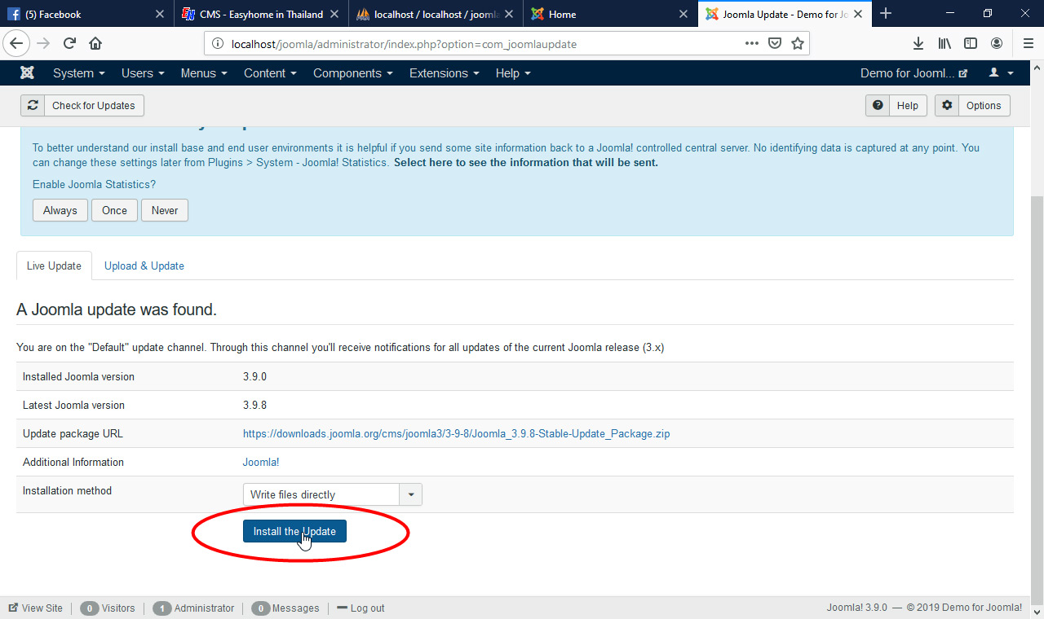Bookmark this page with the star icon
This screenshot has height=619, width=1044.
coord(797,43)
